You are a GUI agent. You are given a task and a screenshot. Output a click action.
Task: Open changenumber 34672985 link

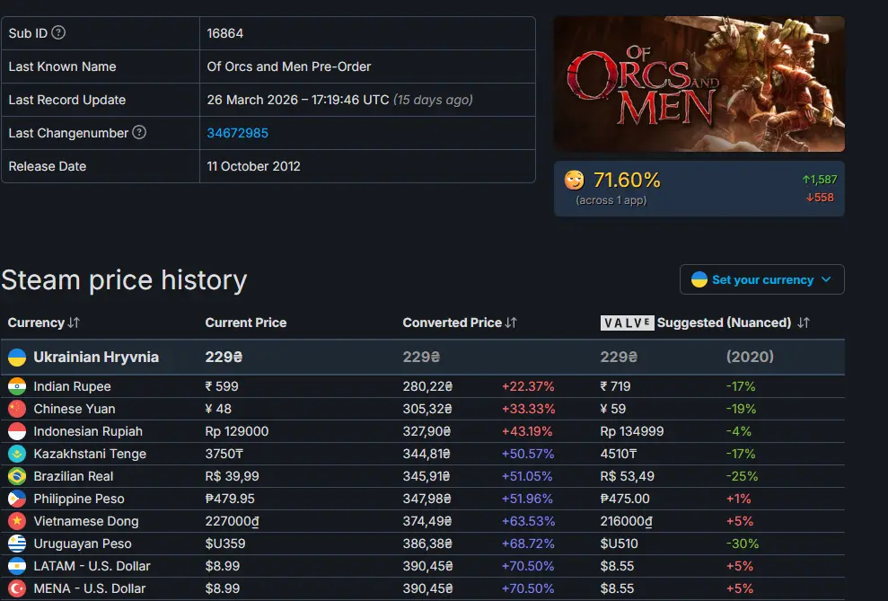click(237, 133)
